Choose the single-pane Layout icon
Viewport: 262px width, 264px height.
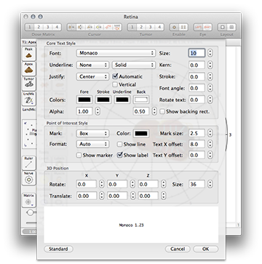(222, 27)
